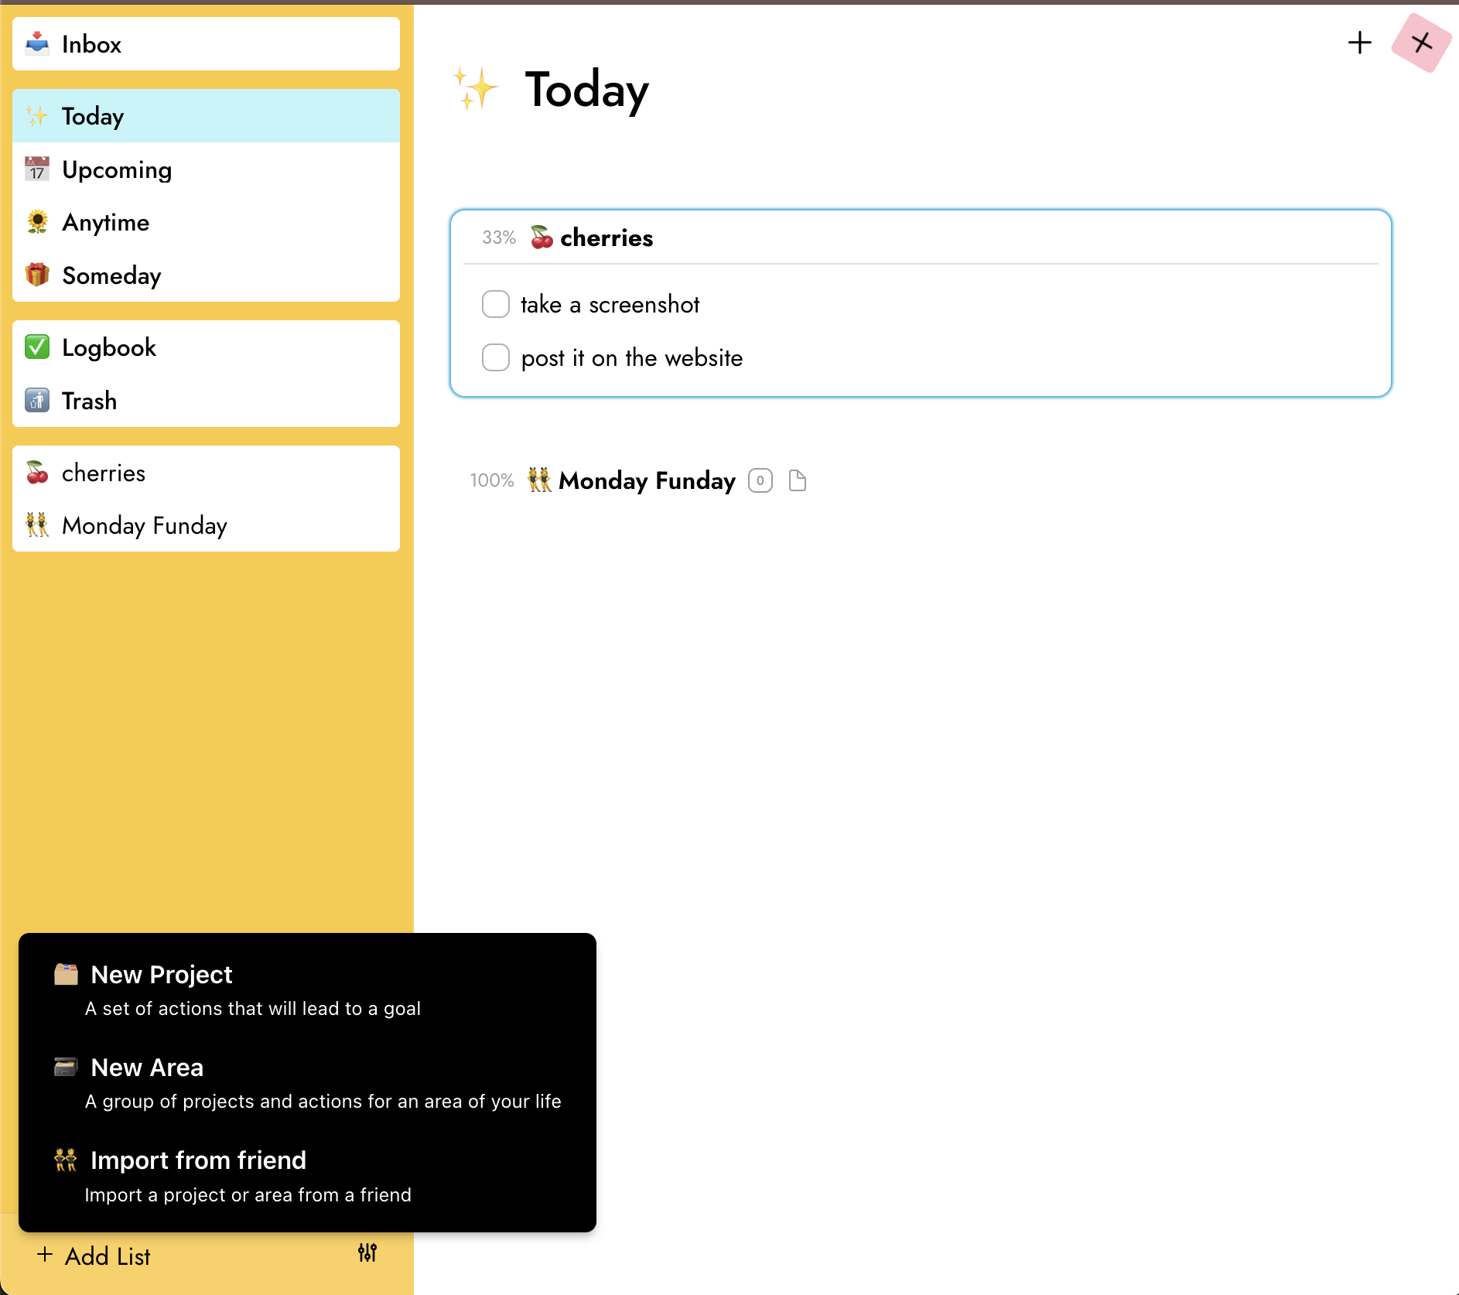Expand the Monday Funday project heading
The image size is (1459, 1295).
coord(647,480)
